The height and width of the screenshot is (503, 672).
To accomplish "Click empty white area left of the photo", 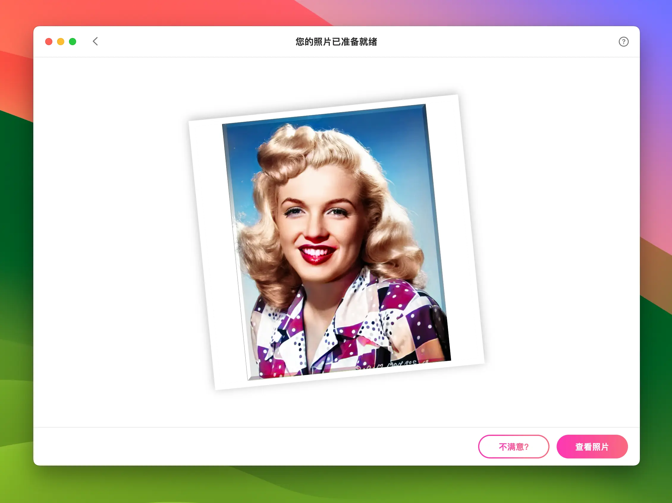I will (x=115, y=243).
